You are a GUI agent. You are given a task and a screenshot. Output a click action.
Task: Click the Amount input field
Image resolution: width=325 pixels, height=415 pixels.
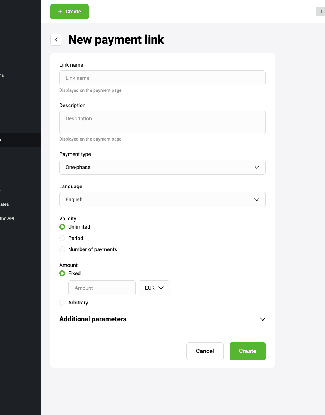pyautogui.click(x=101, y=288)
